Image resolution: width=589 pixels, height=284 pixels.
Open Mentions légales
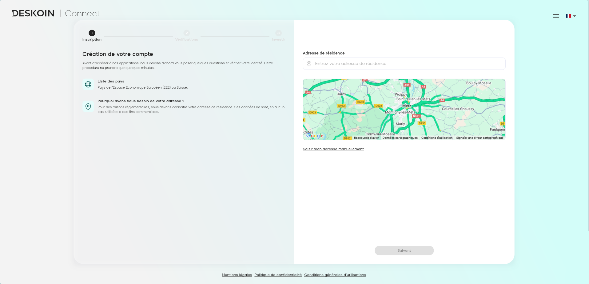click(x=237, y=275)
